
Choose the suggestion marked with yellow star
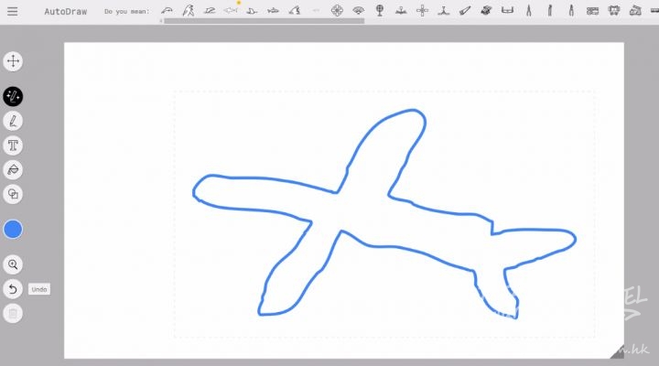coord(231,11)
